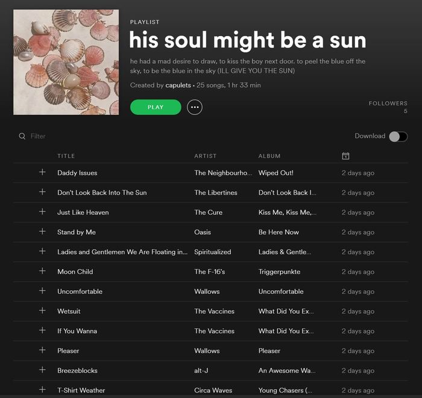Viewport: 422px width, 398px height.
Task: Open the three-dots more options menu
Action: 194,107
